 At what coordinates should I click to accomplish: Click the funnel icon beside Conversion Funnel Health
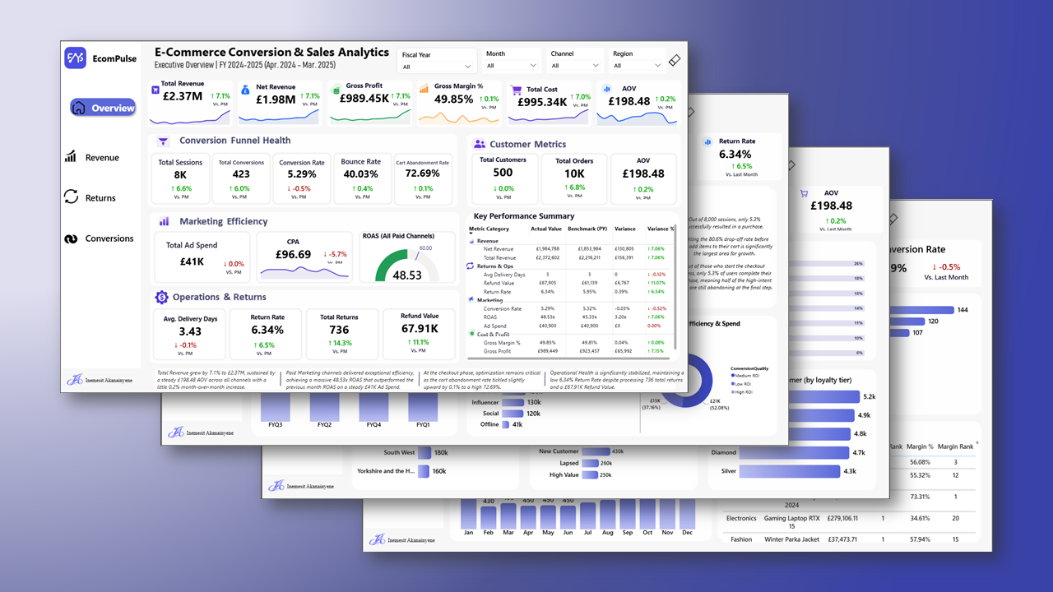pyautogui.click(x=163, y=141)
